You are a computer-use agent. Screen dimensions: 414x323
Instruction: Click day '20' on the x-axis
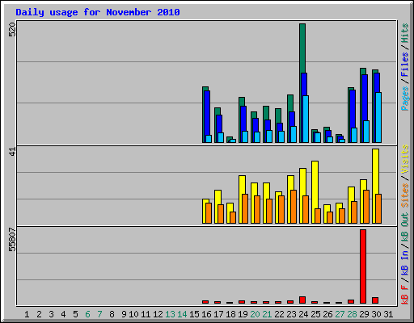(255, 314)
